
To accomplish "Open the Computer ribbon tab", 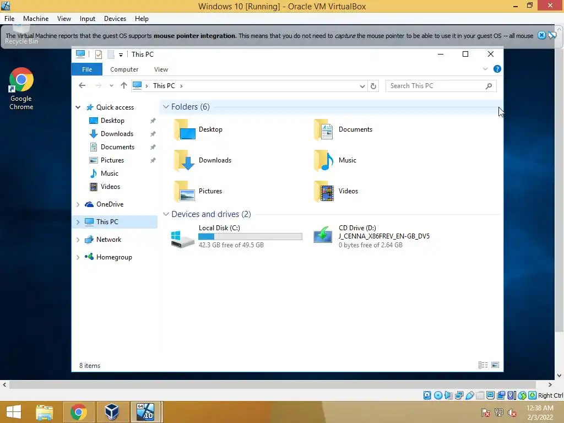I will (124, 69).
